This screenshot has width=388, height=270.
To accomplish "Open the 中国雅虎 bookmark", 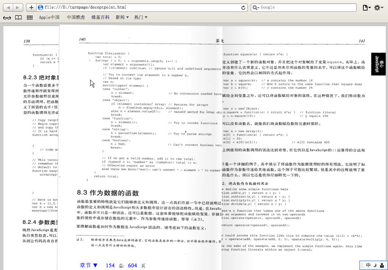I will coord(76,17).
